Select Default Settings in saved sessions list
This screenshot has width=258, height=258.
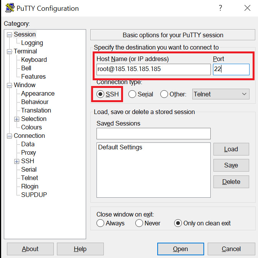(120, 147)
